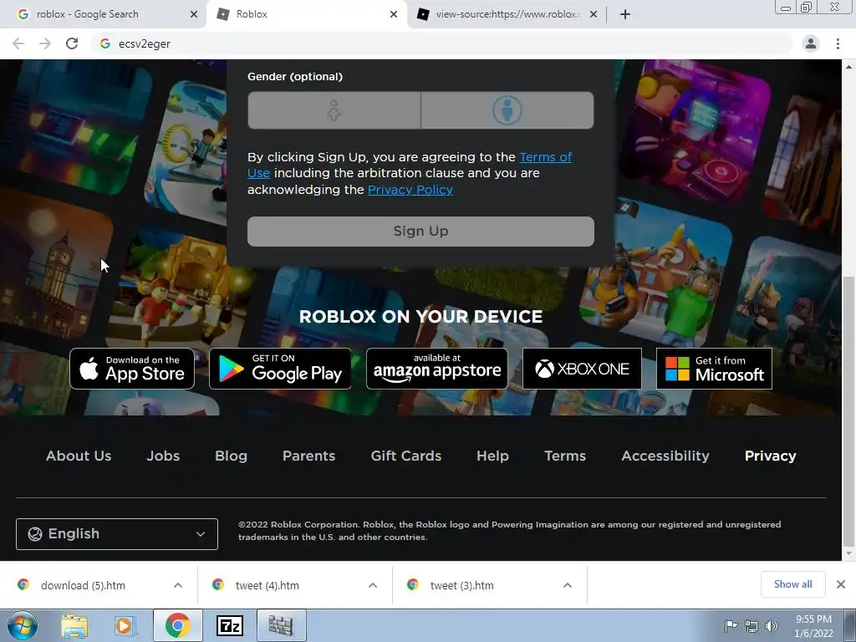Open the Amazon Appstore badge

tap(436, 369)
